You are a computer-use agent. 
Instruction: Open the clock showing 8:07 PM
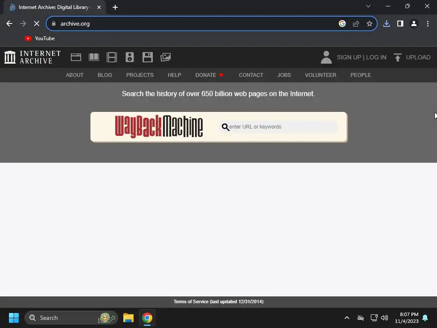coord(407,318)
